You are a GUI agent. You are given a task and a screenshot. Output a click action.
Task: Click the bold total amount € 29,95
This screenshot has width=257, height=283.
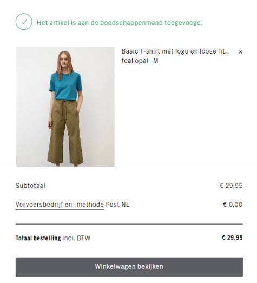(232, 238)
